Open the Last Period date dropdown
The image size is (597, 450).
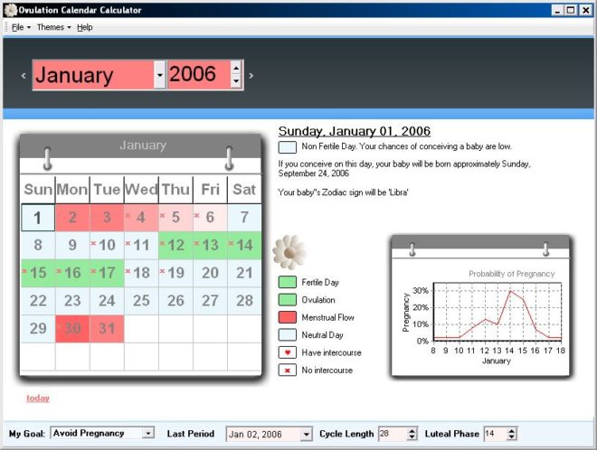(306, 435)
